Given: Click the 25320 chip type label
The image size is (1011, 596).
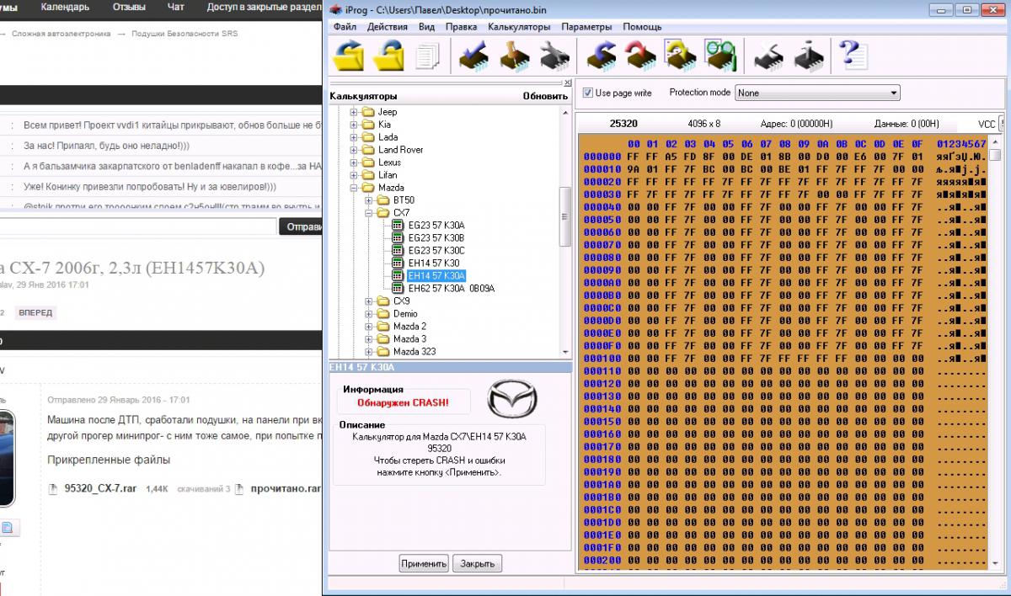Looking at the screenshot, I should 623,124.
